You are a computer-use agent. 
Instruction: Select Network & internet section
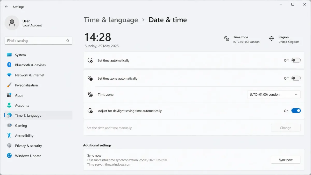38,75
